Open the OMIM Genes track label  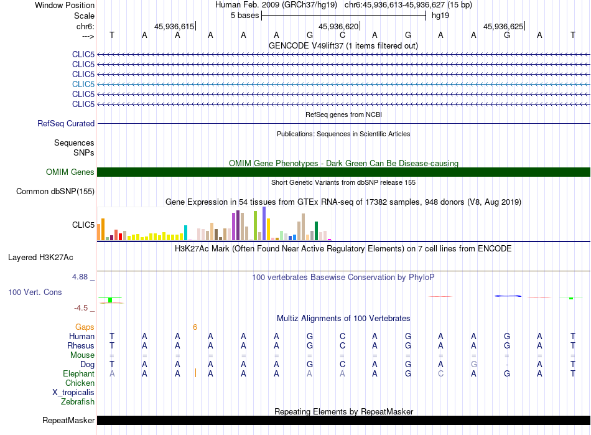coord(70,172)
